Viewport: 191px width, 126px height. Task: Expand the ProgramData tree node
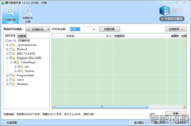7,75
